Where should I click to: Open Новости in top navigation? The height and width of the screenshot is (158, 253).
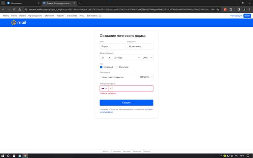point(60,16)
